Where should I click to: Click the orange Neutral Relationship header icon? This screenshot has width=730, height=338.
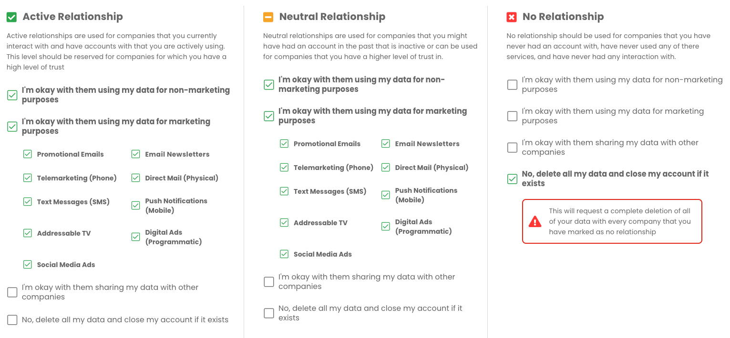click(268, 17)
